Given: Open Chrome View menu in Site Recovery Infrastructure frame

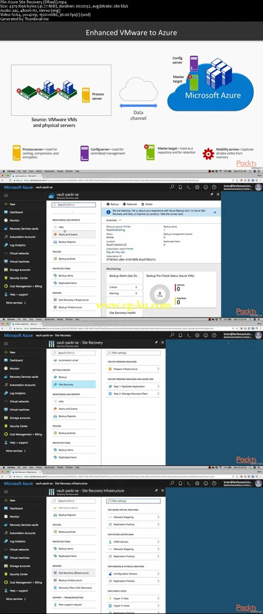Looking at the screenshot, I should coord(30,467).
